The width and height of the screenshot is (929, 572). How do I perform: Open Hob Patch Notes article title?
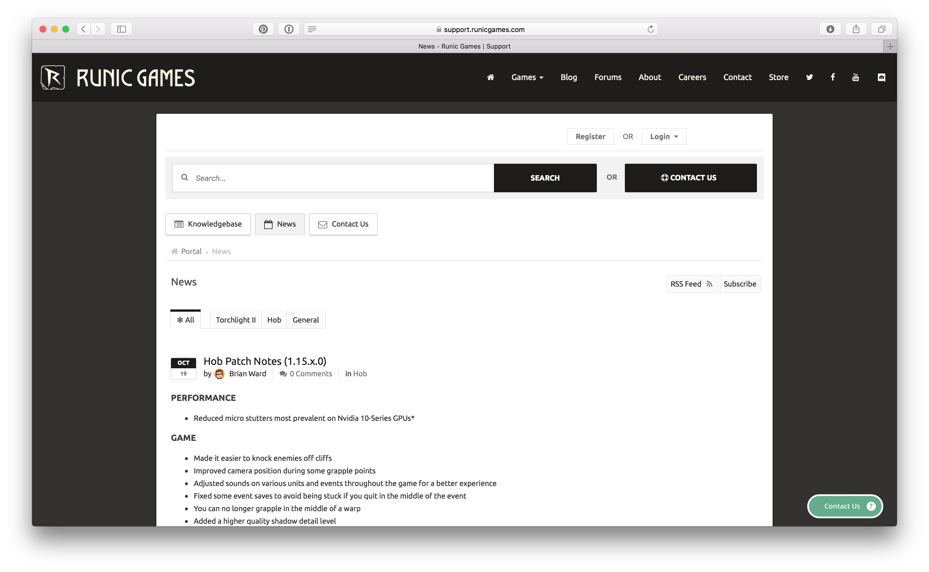[x=265, y=361]
